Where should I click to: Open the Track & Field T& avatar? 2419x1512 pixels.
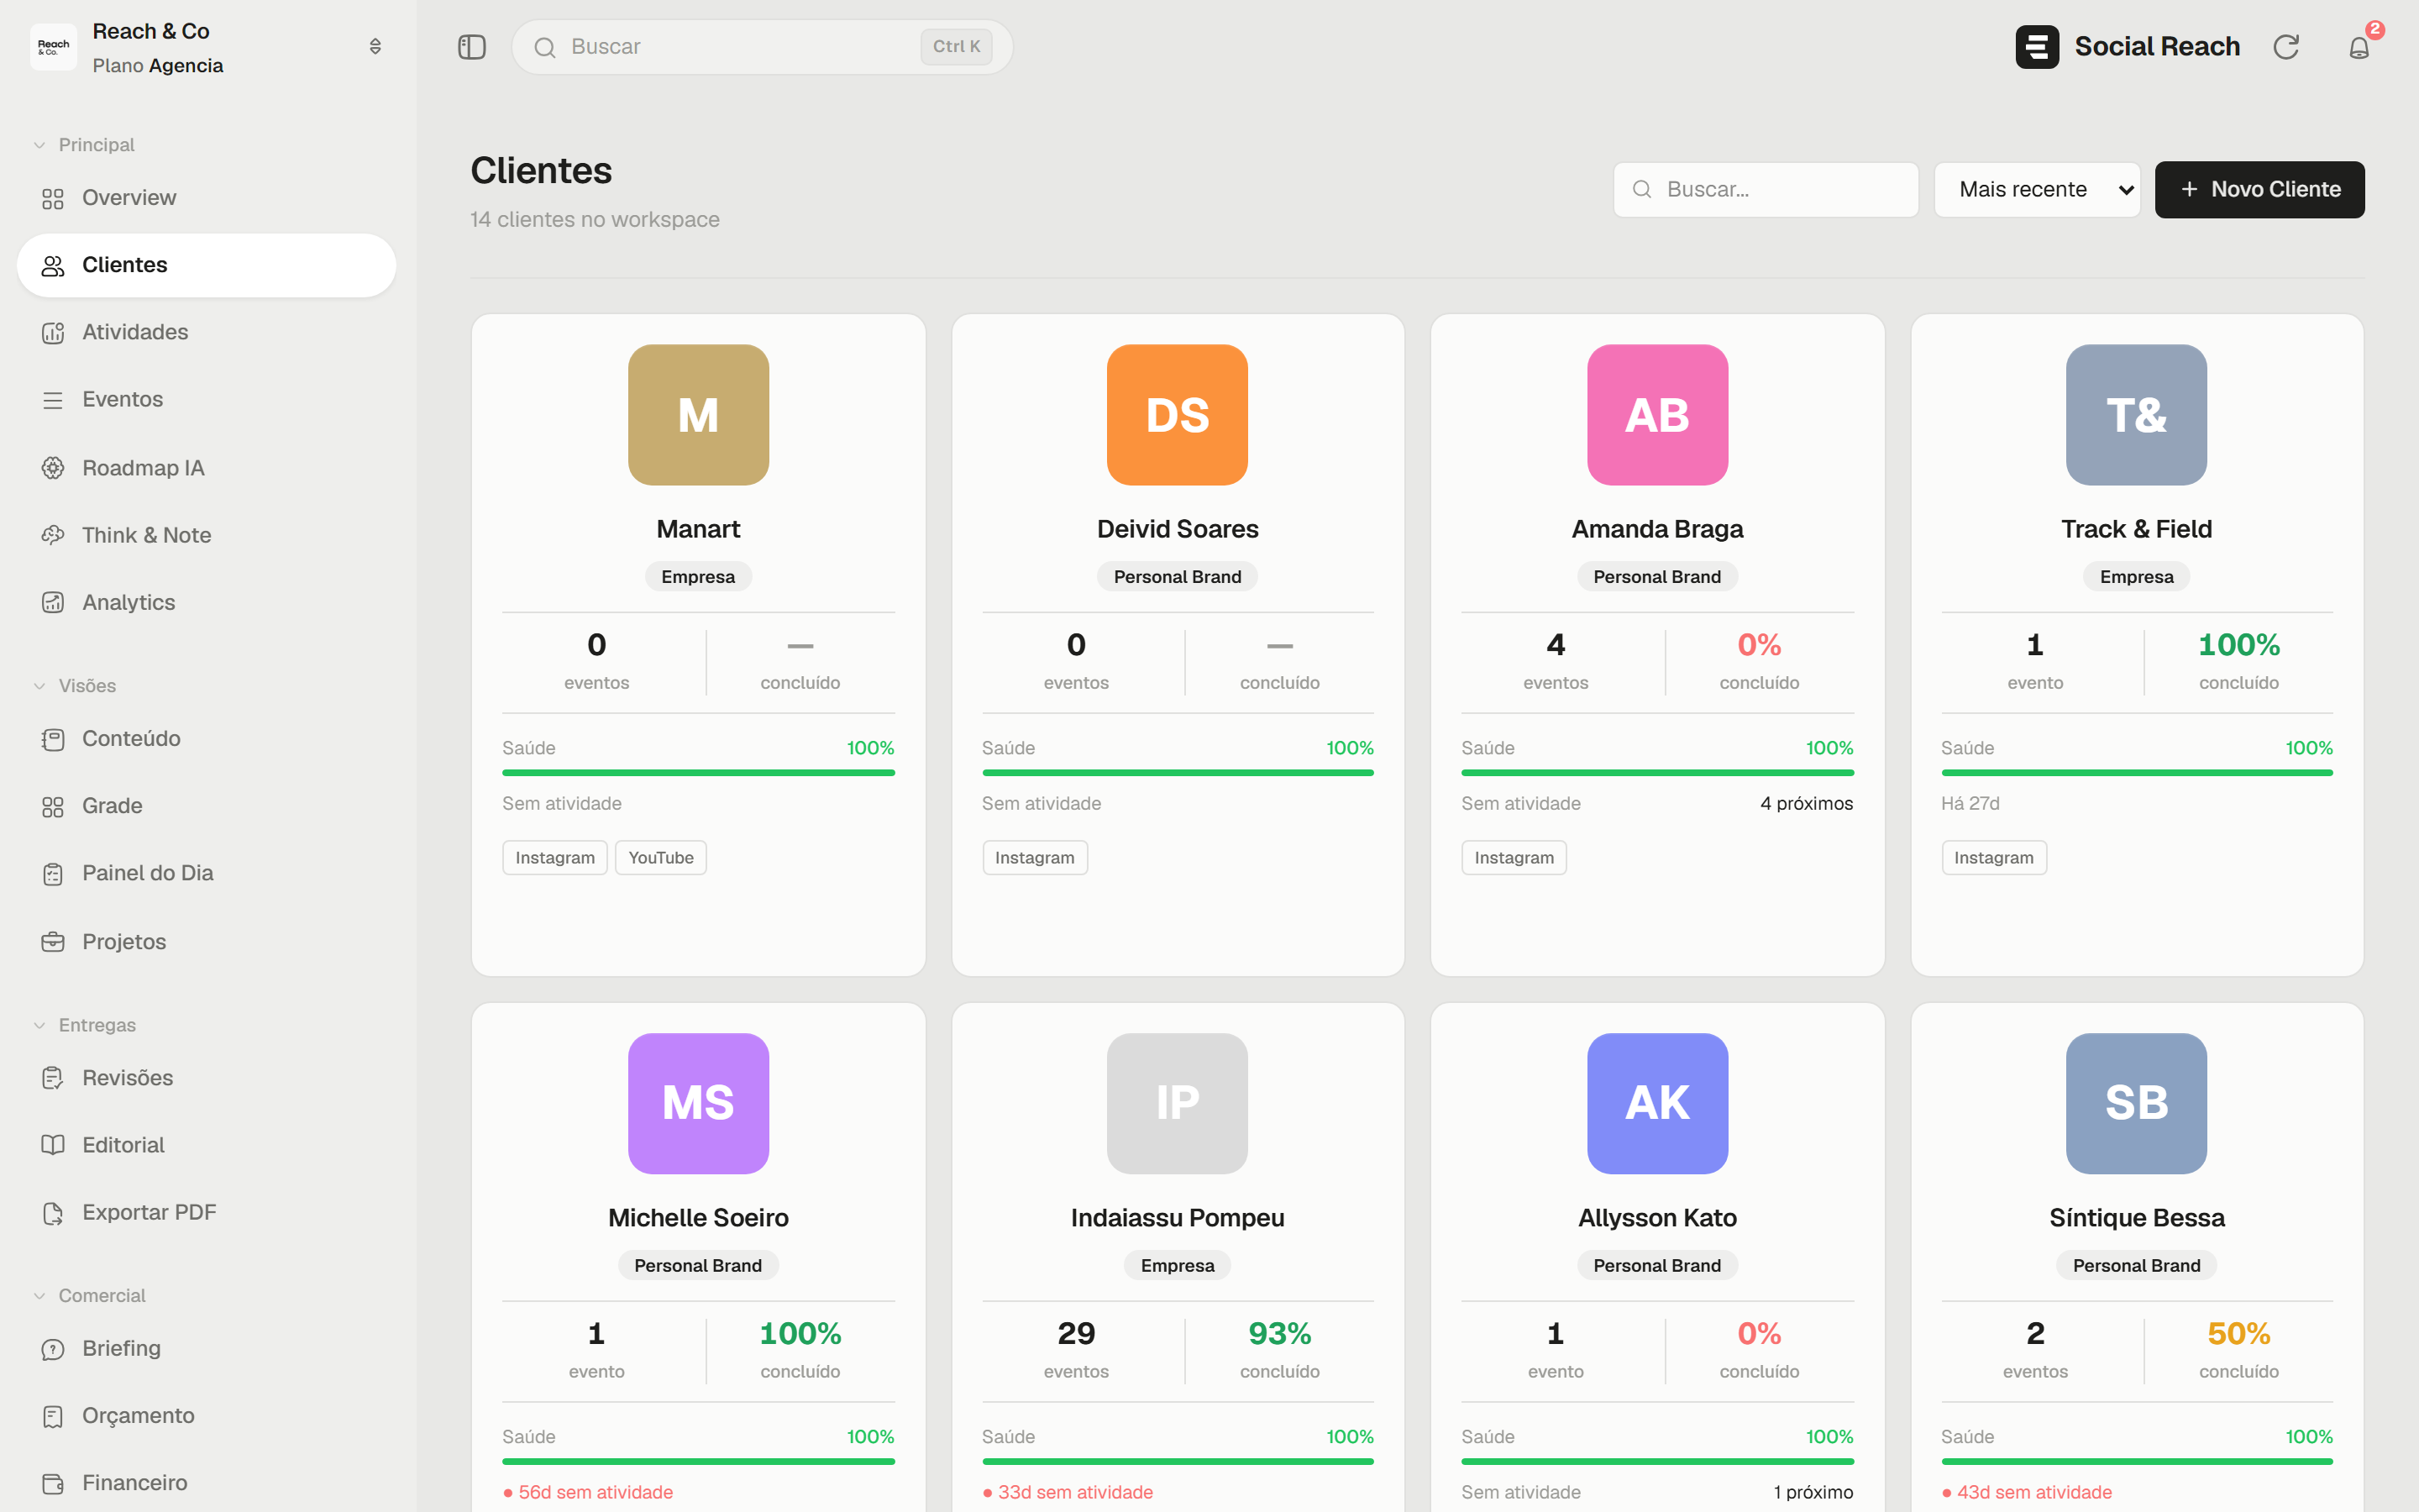(x=2137, y=415)
